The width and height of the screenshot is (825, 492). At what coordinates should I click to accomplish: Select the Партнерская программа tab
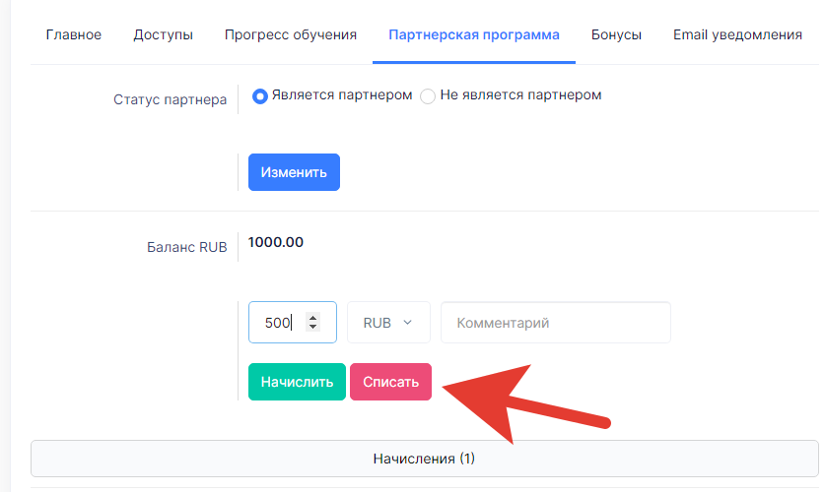[x=473, y=34]
